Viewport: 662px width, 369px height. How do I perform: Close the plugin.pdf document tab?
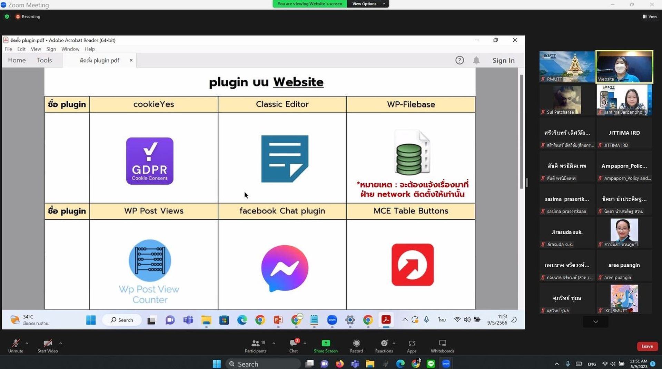131,60
